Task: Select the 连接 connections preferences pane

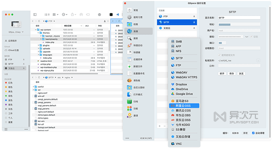Action: click(139, 32)
